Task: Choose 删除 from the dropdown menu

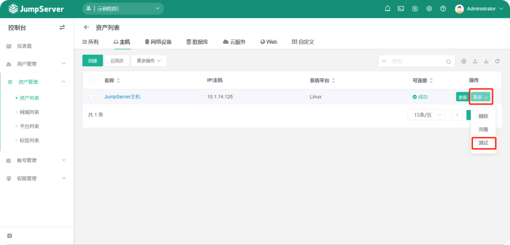Action: 483,116
